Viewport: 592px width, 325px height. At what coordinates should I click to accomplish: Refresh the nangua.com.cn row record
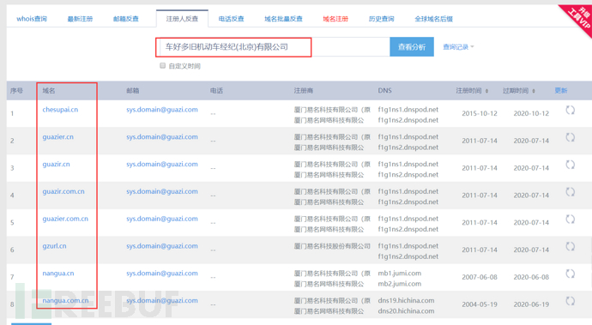coord(570,301)
